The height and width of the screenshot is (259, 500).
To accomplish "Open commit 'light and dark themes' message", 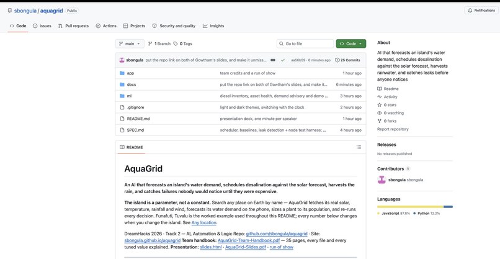I will 262,107.
